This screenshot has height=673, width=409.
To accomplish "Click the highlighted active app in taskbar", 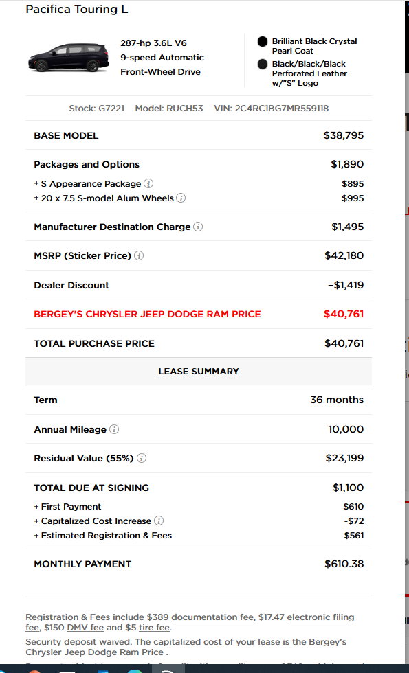I will tap(169, 669).
